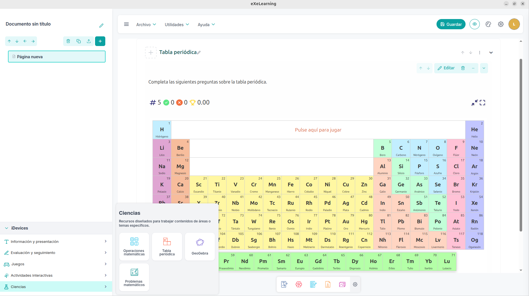Collapse the Tabla periódica block
The image size is (529, 296).
[491, 53]
